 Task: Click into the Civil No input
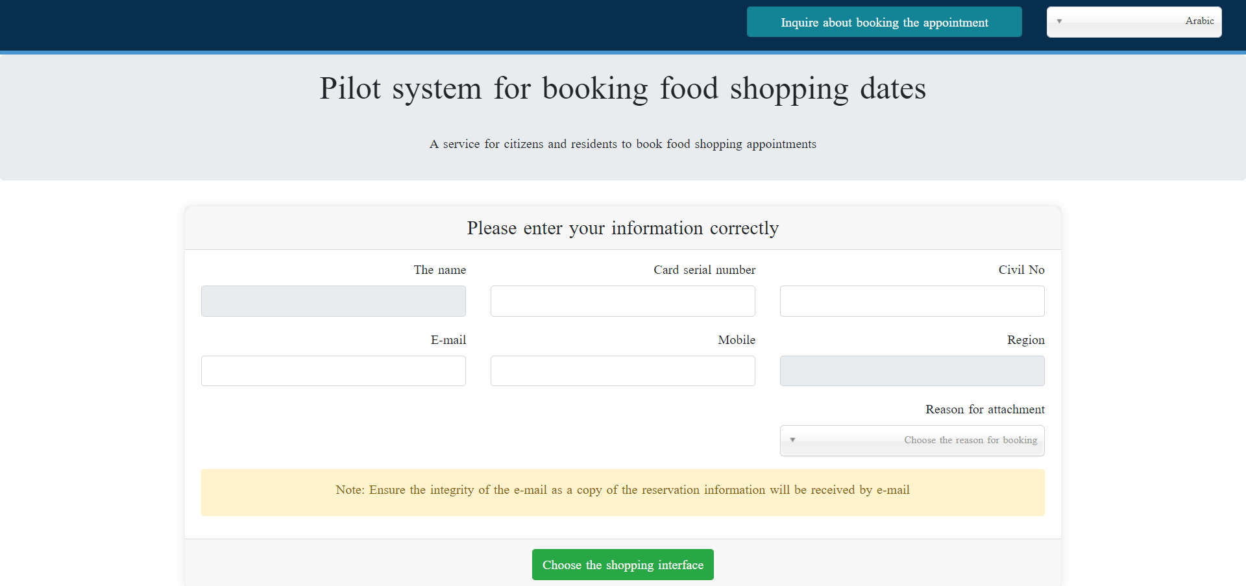[912, 301]
